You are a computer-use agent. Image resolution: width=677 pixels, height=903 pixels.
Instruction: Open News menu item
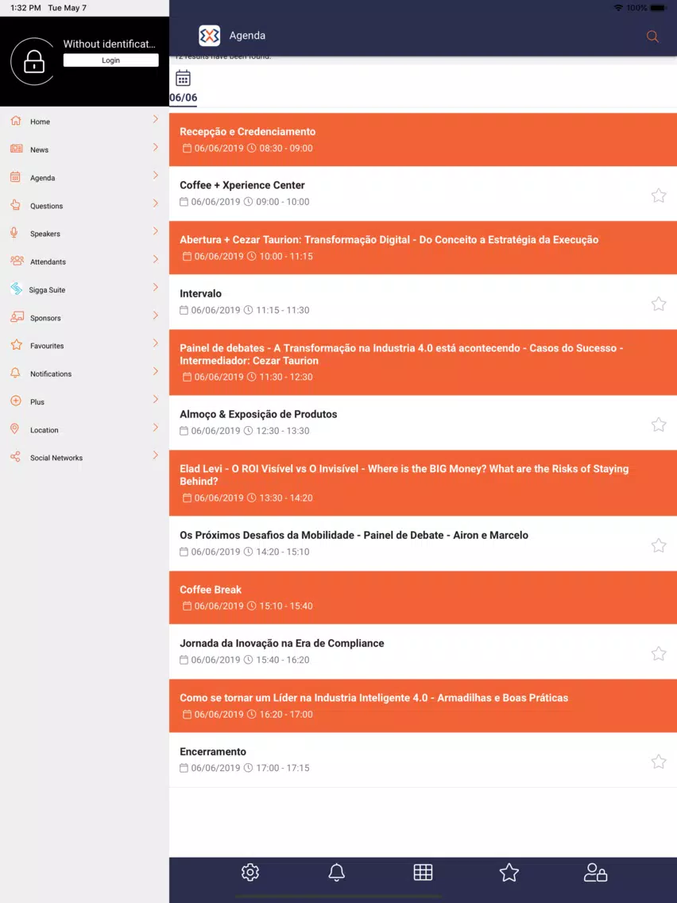point(84,149)
